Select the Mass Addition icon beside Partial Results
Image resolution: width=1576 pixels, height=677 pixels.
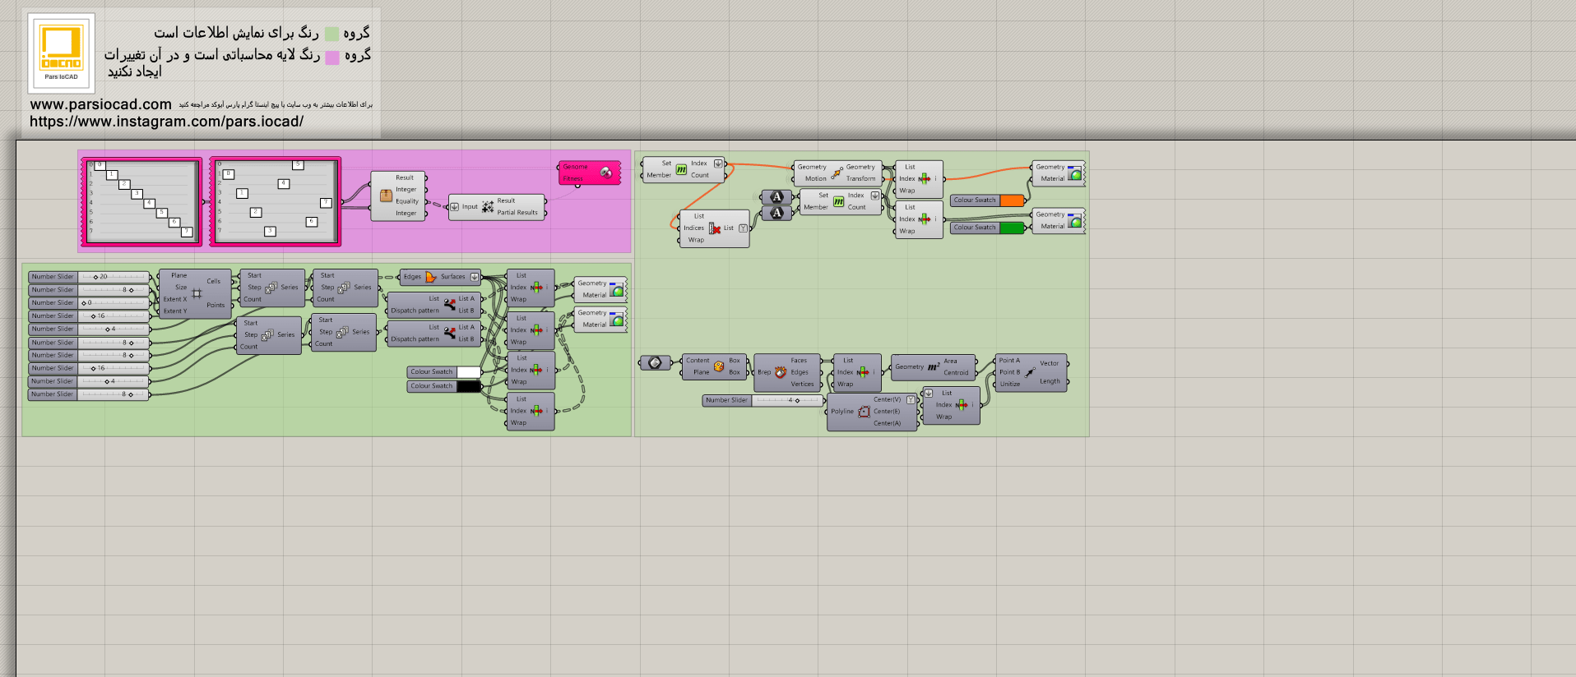tap(488, 207)
